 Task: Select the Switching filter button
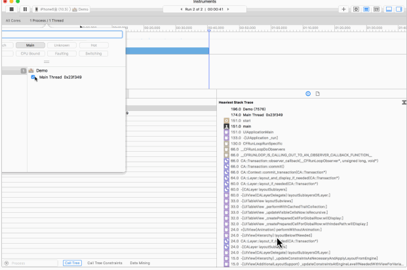94,54
